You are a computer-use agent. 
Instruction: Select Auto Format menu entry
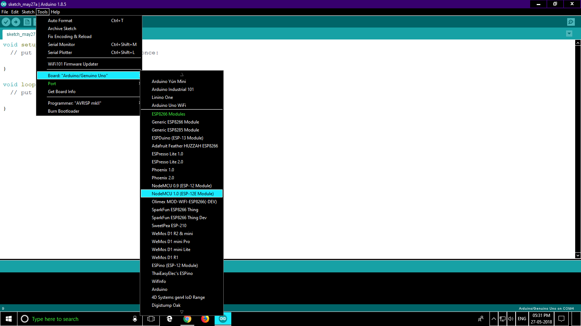click(89, 21)
